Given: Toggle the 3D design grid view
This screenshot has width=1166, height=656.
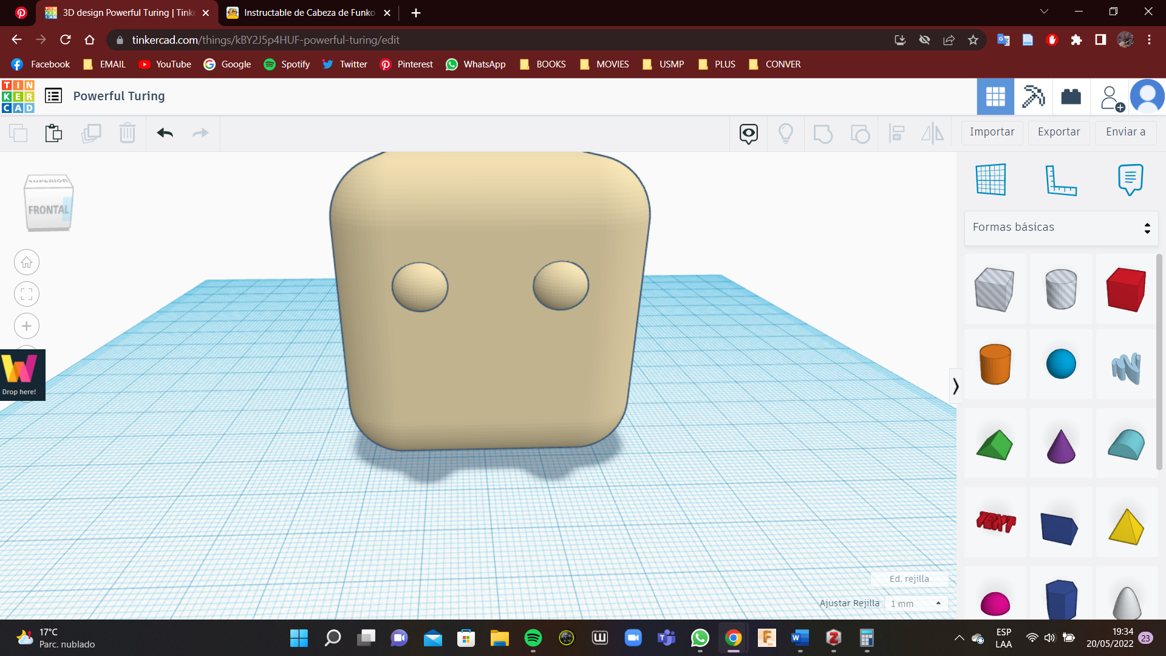Looking at the screenshot, I should click(995, 97).
